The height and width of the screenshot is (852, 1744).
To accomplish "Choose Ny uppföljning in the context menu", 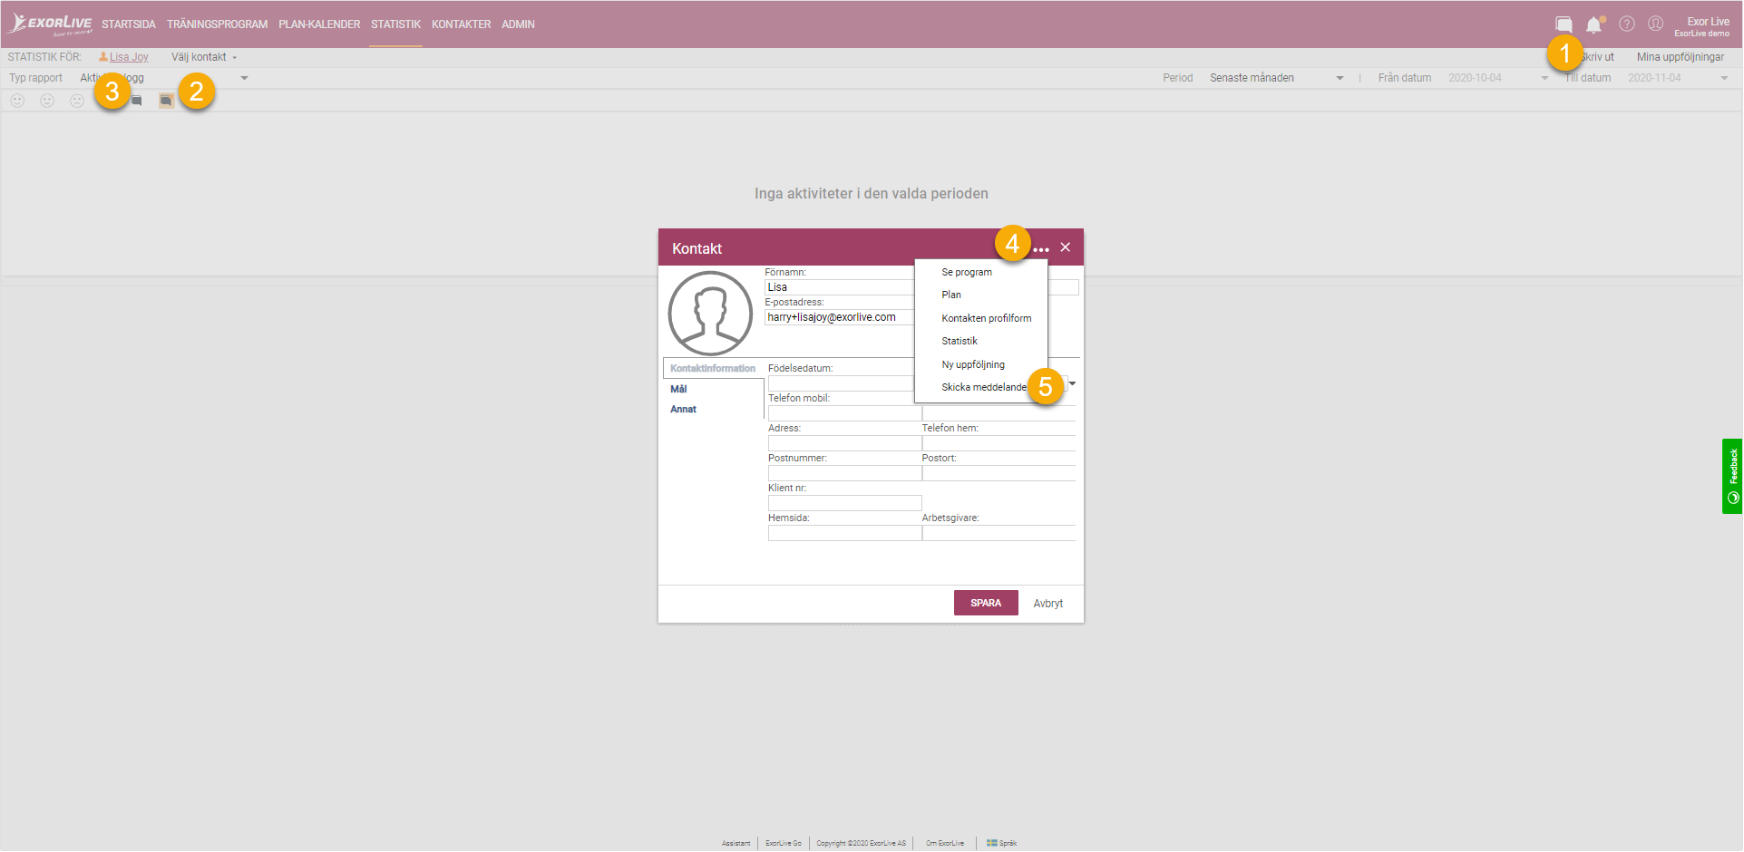I will click(x=973, y=364).
